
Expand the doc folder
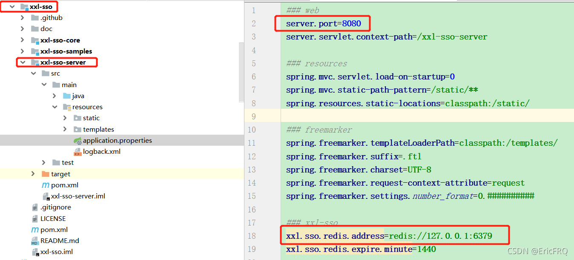click(23, 29)
